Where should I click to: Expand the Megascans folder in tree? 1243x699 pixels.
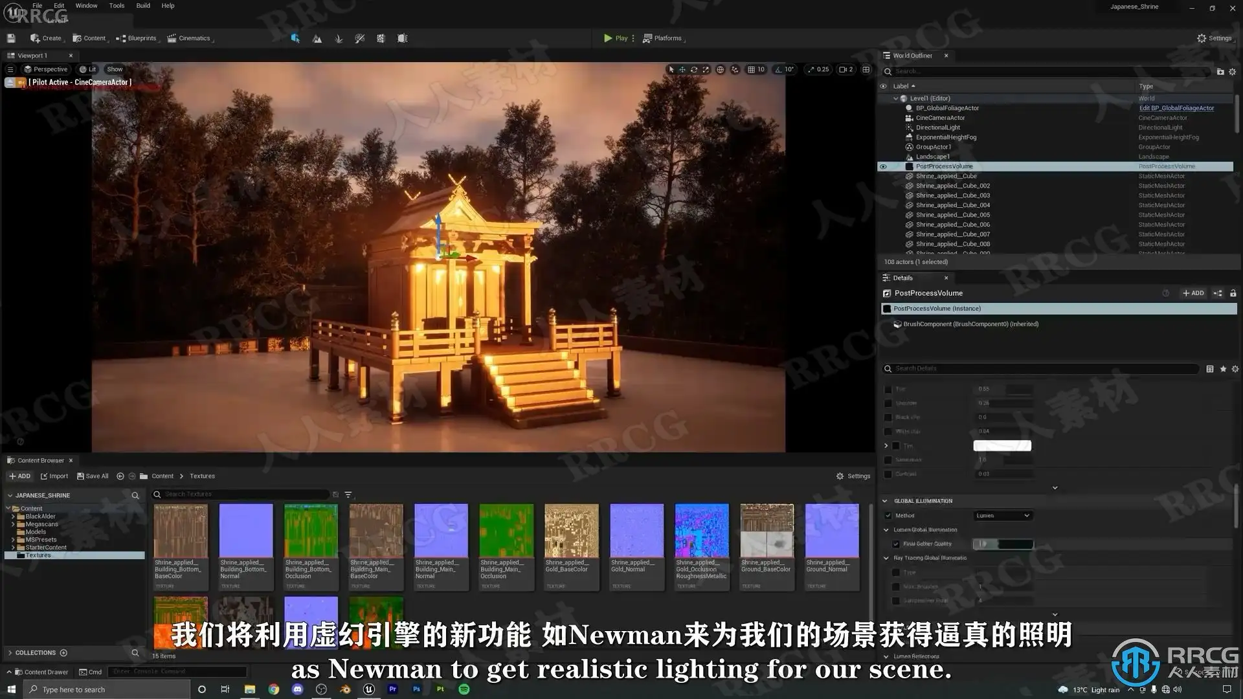(13, 524)
